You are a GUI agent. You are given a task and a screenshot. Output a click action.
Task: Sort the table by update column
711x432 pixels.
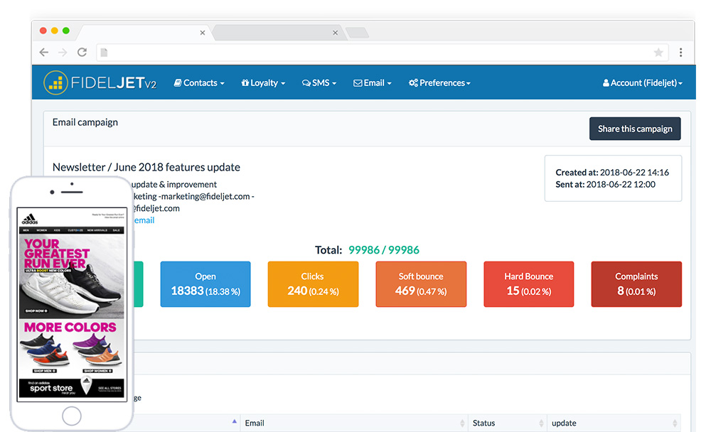coord(614,423)
